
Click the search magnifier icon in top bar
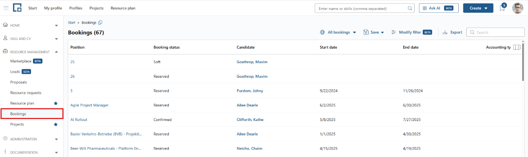click(x=410, y=8)
